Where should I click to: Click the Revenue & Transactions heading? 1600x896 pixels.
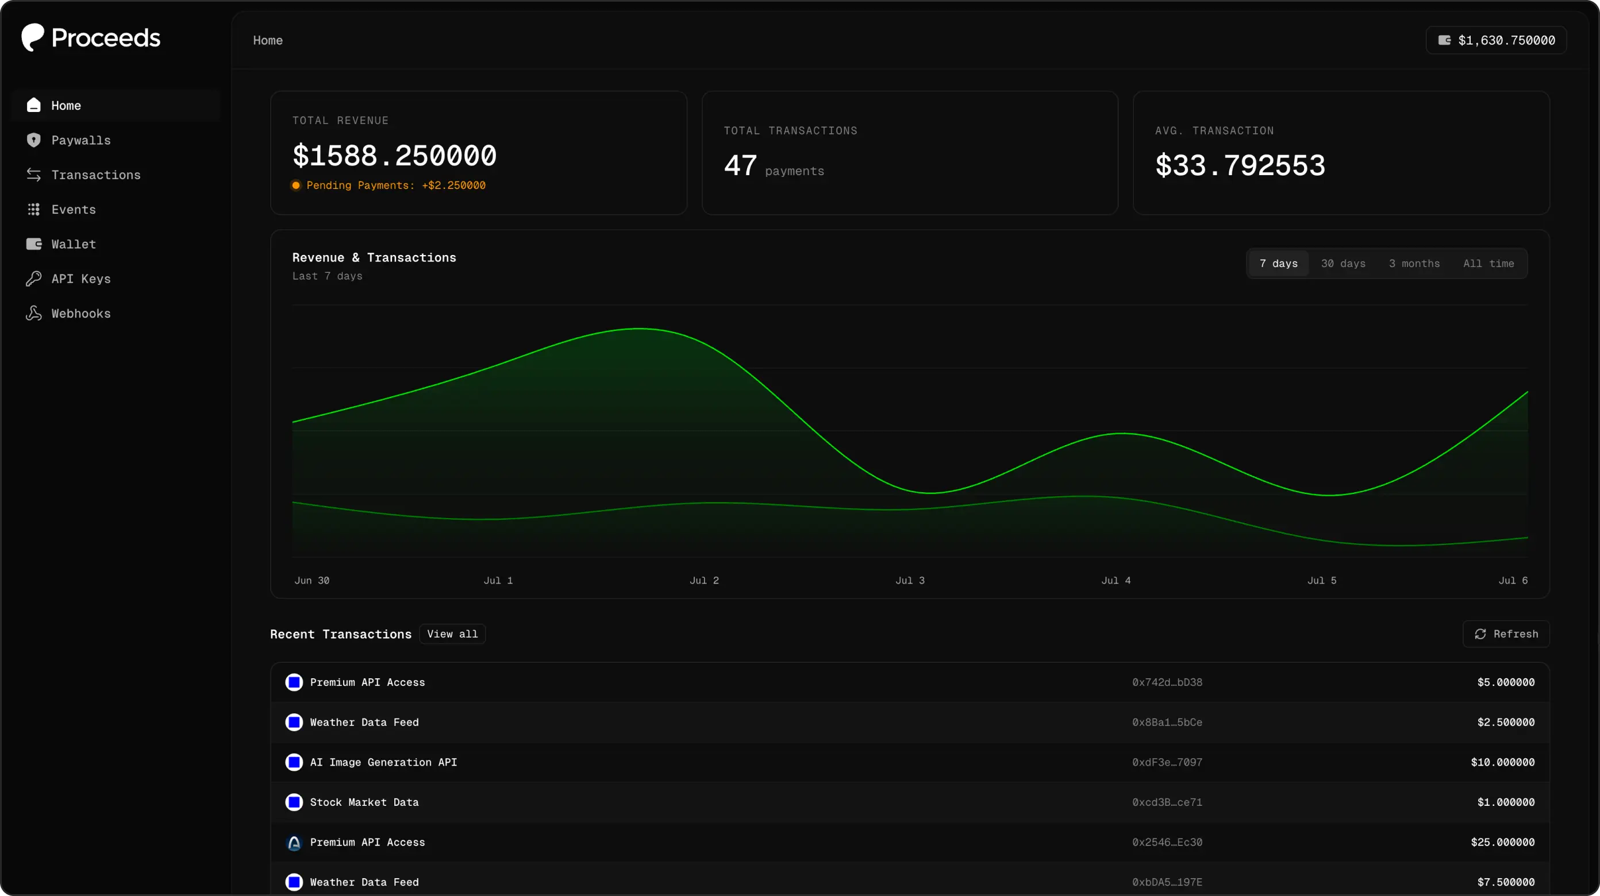[x=374, y=258]
